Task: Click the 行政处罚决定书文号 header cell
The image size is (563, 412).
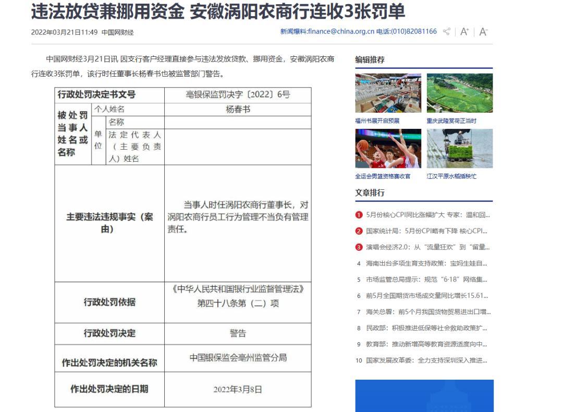Action: [109, 95]
